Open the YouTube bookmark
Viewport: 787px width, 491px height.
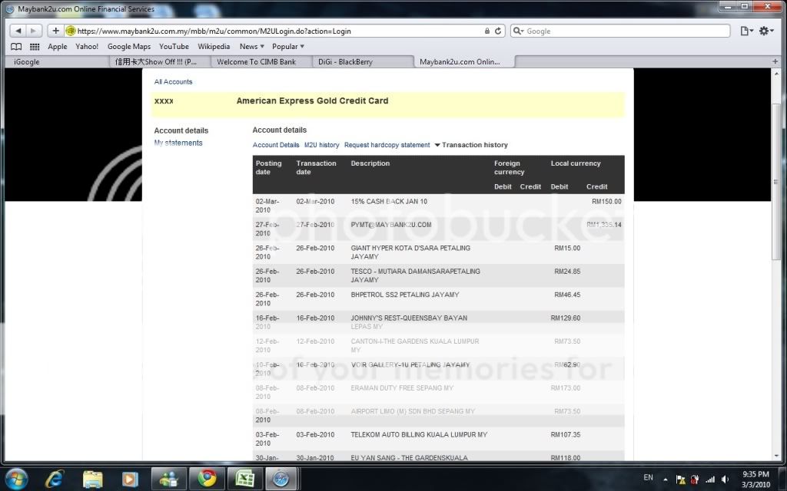pos(174,47)
